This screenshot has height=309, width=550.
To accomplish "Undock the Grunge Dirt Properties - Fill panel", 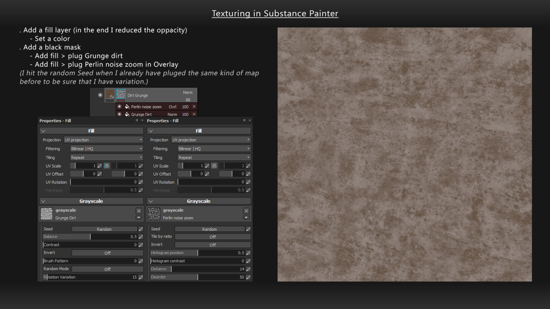I will (137, 121).
